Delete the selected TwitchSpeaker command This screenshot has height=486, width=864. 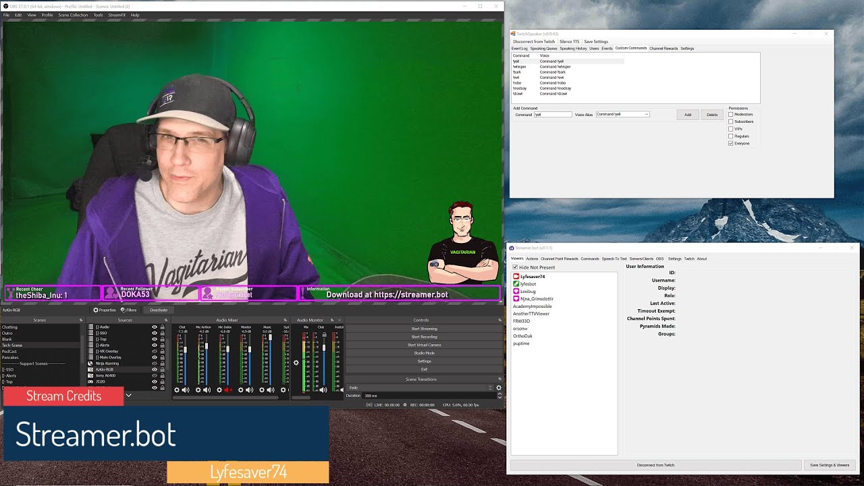point(712,115)
